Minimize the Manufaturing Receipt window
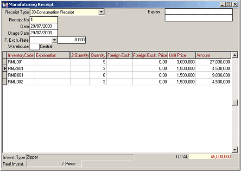 (x=222, y=4)
